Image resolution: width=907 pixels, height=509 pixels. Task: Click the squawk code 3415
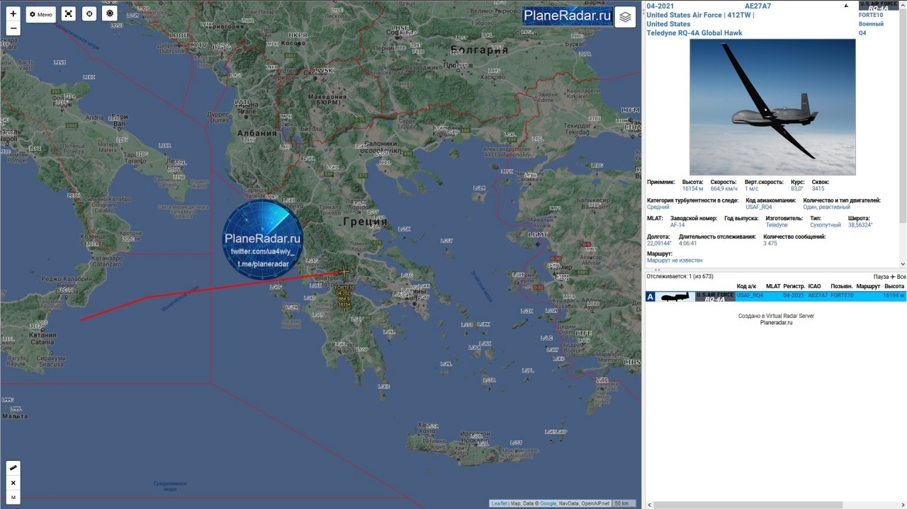(818, 188)
